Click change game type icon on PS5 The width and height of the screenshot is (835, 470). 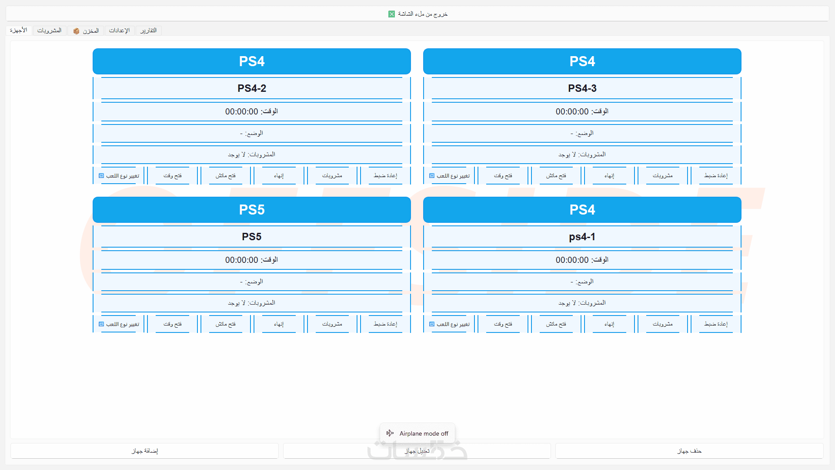pyautogui.click(x=101, y=324)
